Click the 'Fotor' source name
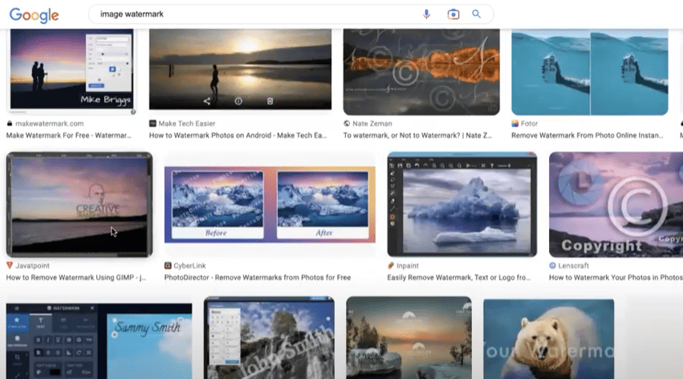683x379 pixels. tap(529, 124)
